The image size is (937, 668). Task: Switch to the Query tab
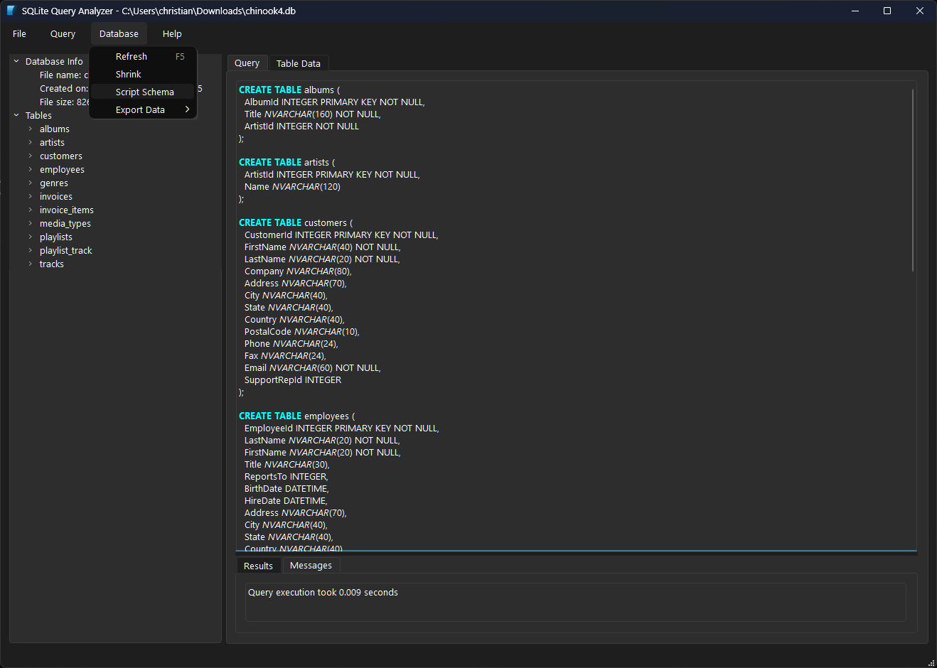pos(247,63)
